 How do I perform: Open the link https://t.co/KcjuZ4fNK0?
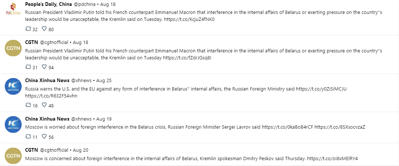coord(189,19)
